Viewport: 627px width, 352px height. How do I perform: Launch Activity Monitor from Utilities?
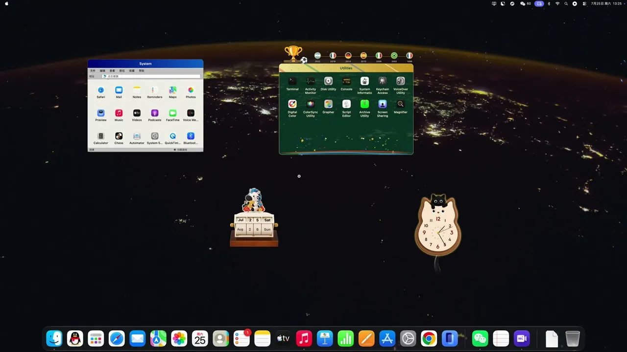click(311, 81)
